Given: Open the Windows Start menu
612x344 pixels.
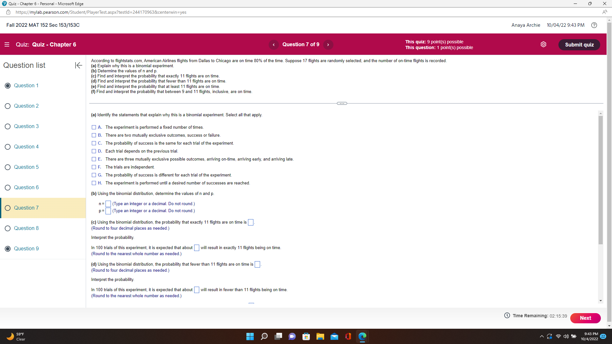Looking at the screenshot, I should (250, 336).
